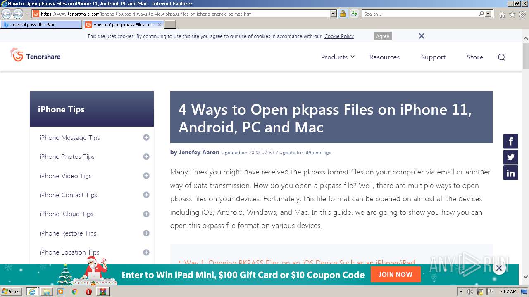The image size is (529, 297).
Task: Click the taskbar clock showing 2:07 AM
Action: tap(508, 292)
